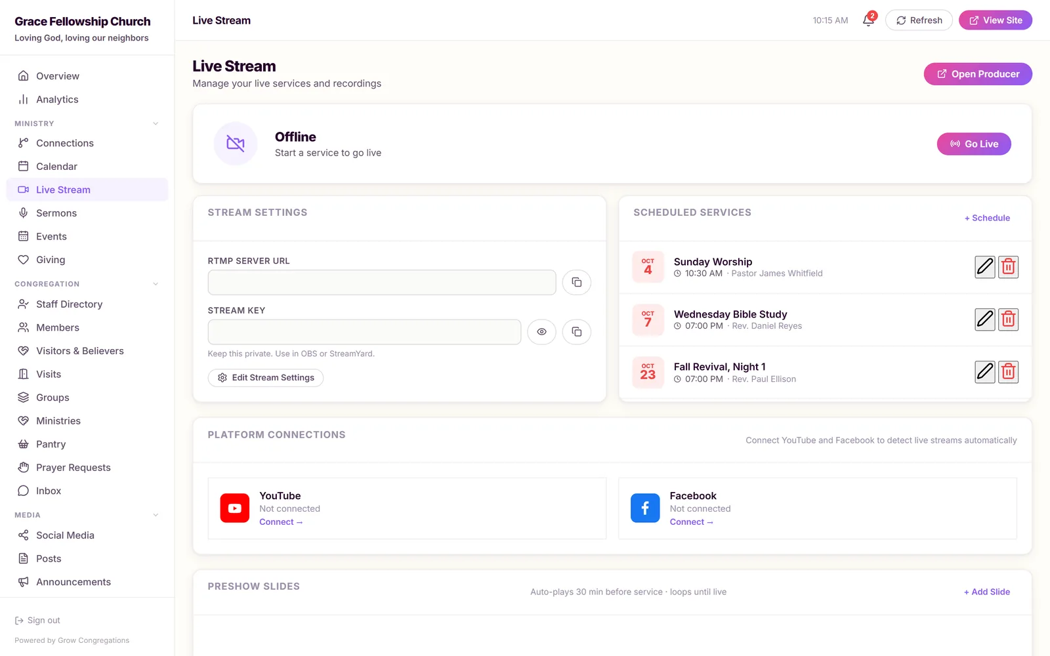Collapse the Congregation sidebar section
Image resolution: width=1050 pixels, height=656 pixels.
click(156, 284)
